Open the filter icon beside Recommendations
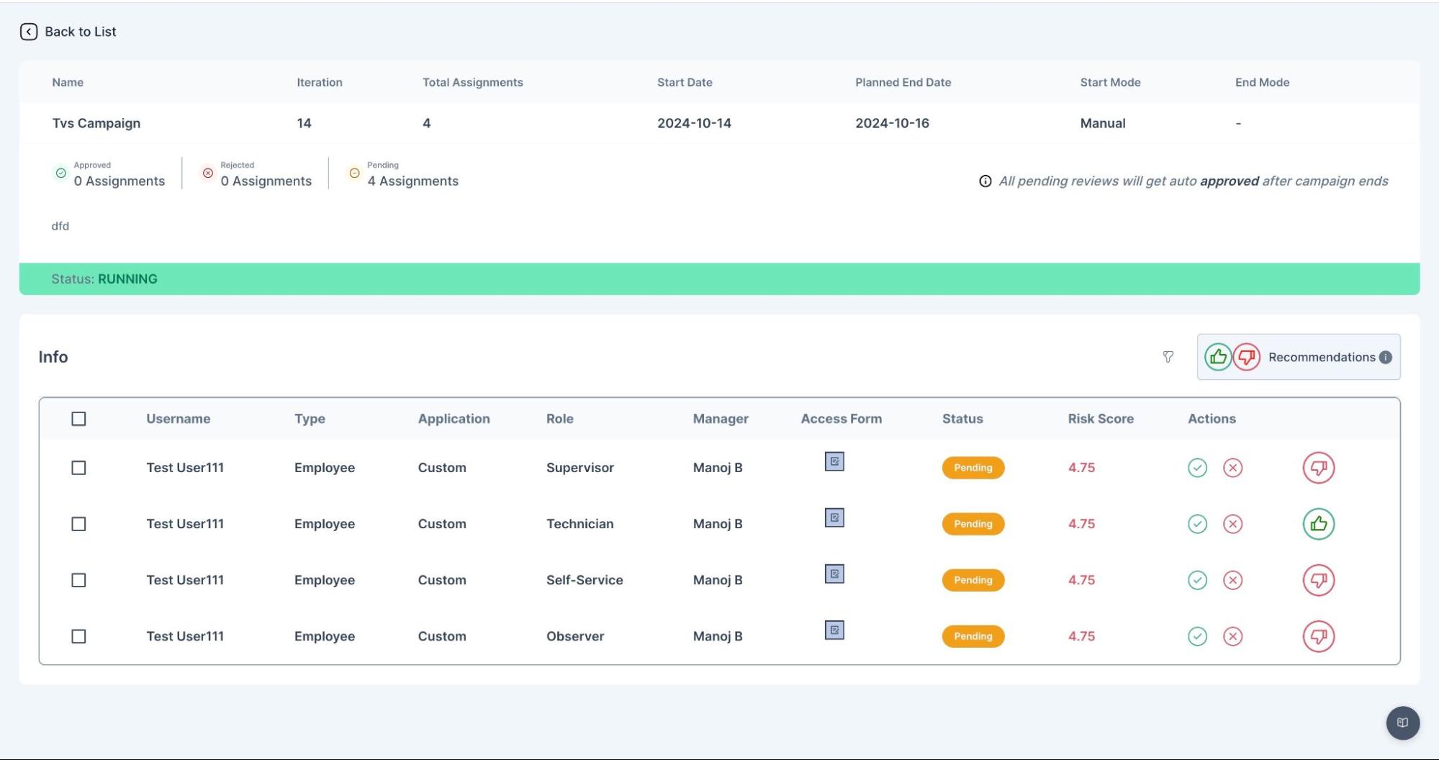 click(x=1168, y=357)
